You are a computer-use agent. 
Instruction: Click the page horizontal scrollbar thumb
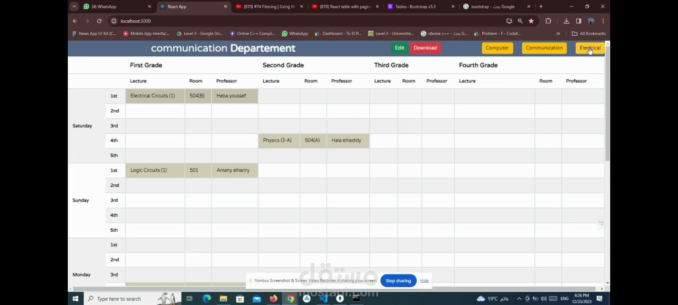point(335,289)
